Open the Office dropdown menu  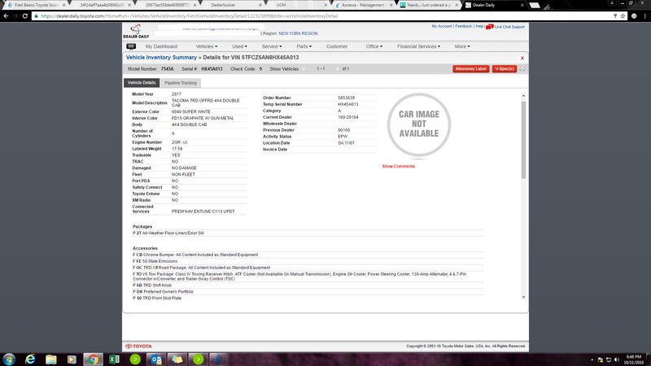[374, 46]
